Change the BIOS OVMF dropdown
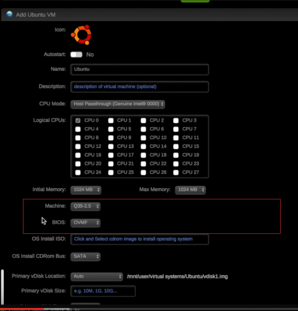Screen dimensions: 298x311 coord(85,223)
